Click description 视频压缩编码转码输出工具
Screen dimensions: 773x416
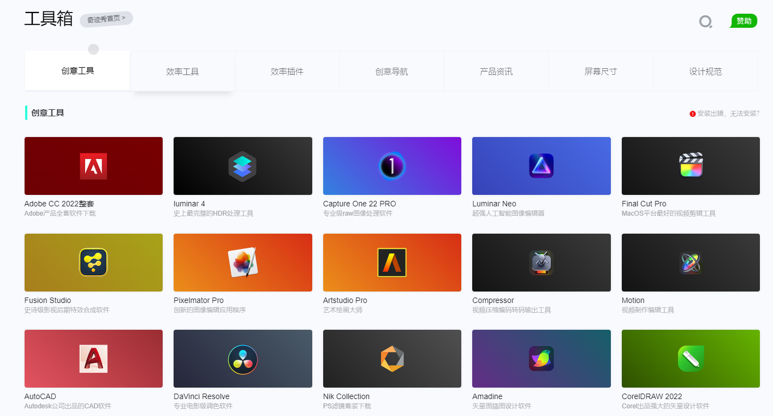pos(512,310)
